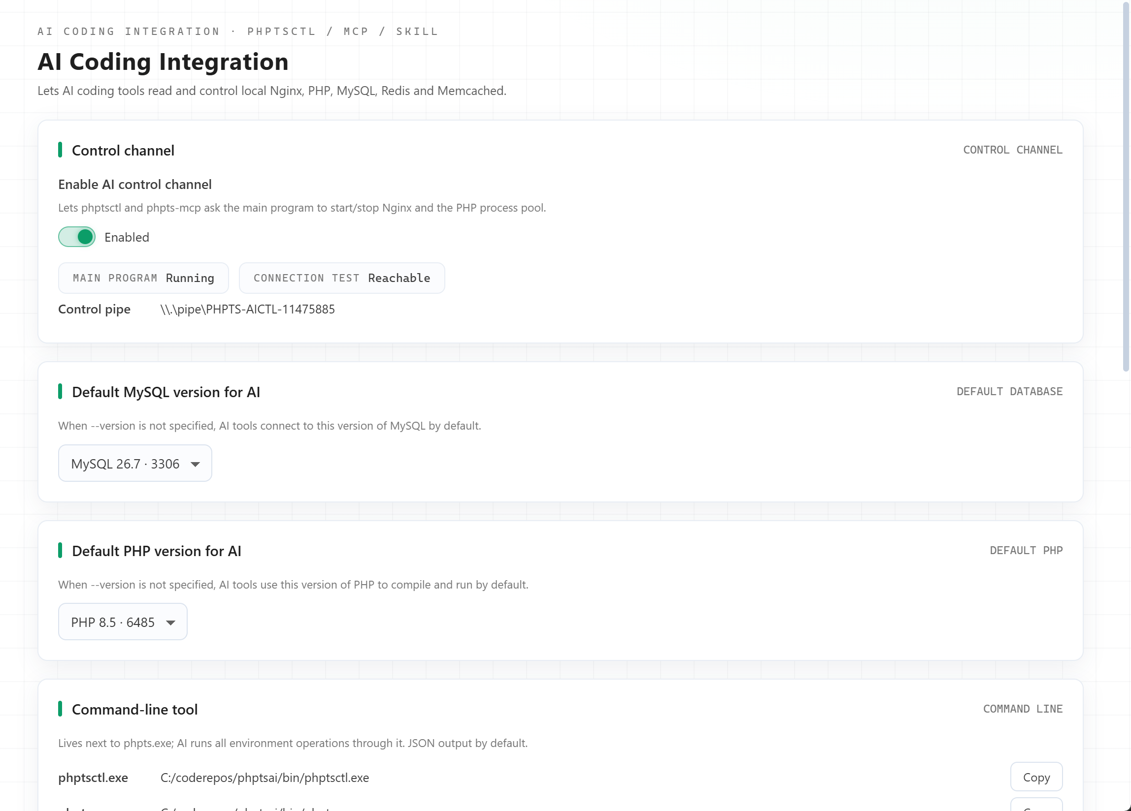Viewport: 1131px width, 811px height.
Task: Click the MAIN PROGRAM Running status chip
Action: click(144, 278)
